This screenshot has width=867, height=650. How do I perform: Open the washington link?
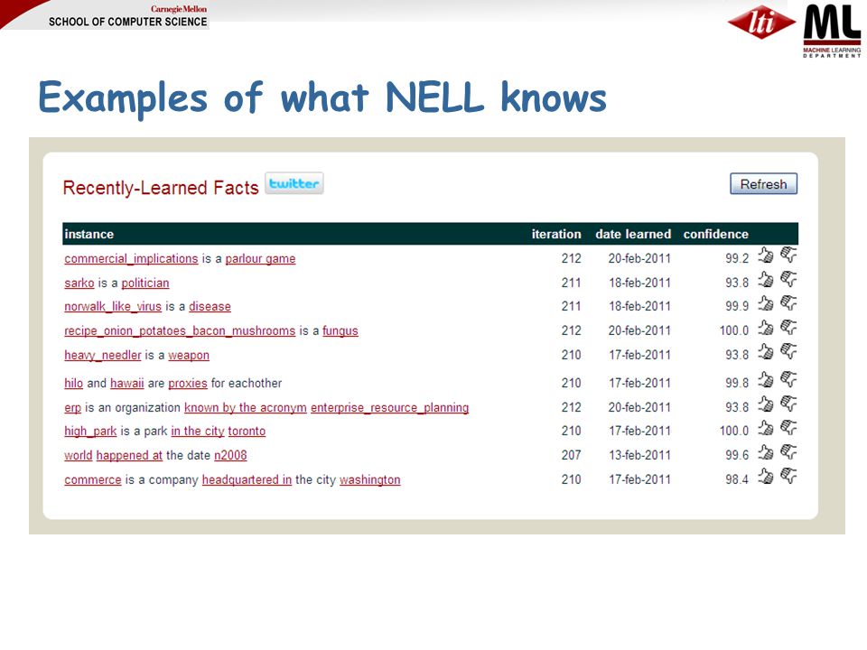(x=370, y=479)
